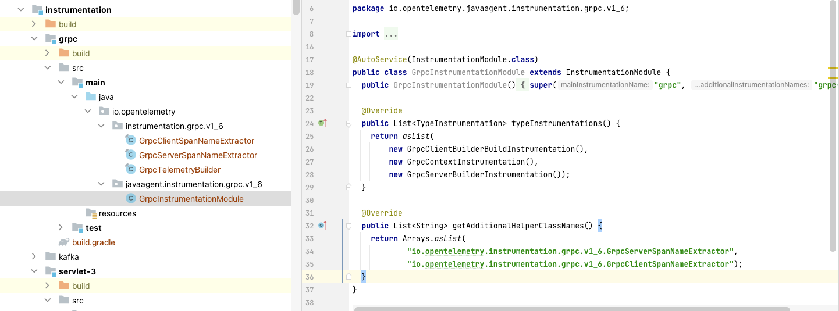The height and width of the screenshot is (311, 839).
Task: Fold typeInstrumentations method on line 24
Action: pos(349,124)
